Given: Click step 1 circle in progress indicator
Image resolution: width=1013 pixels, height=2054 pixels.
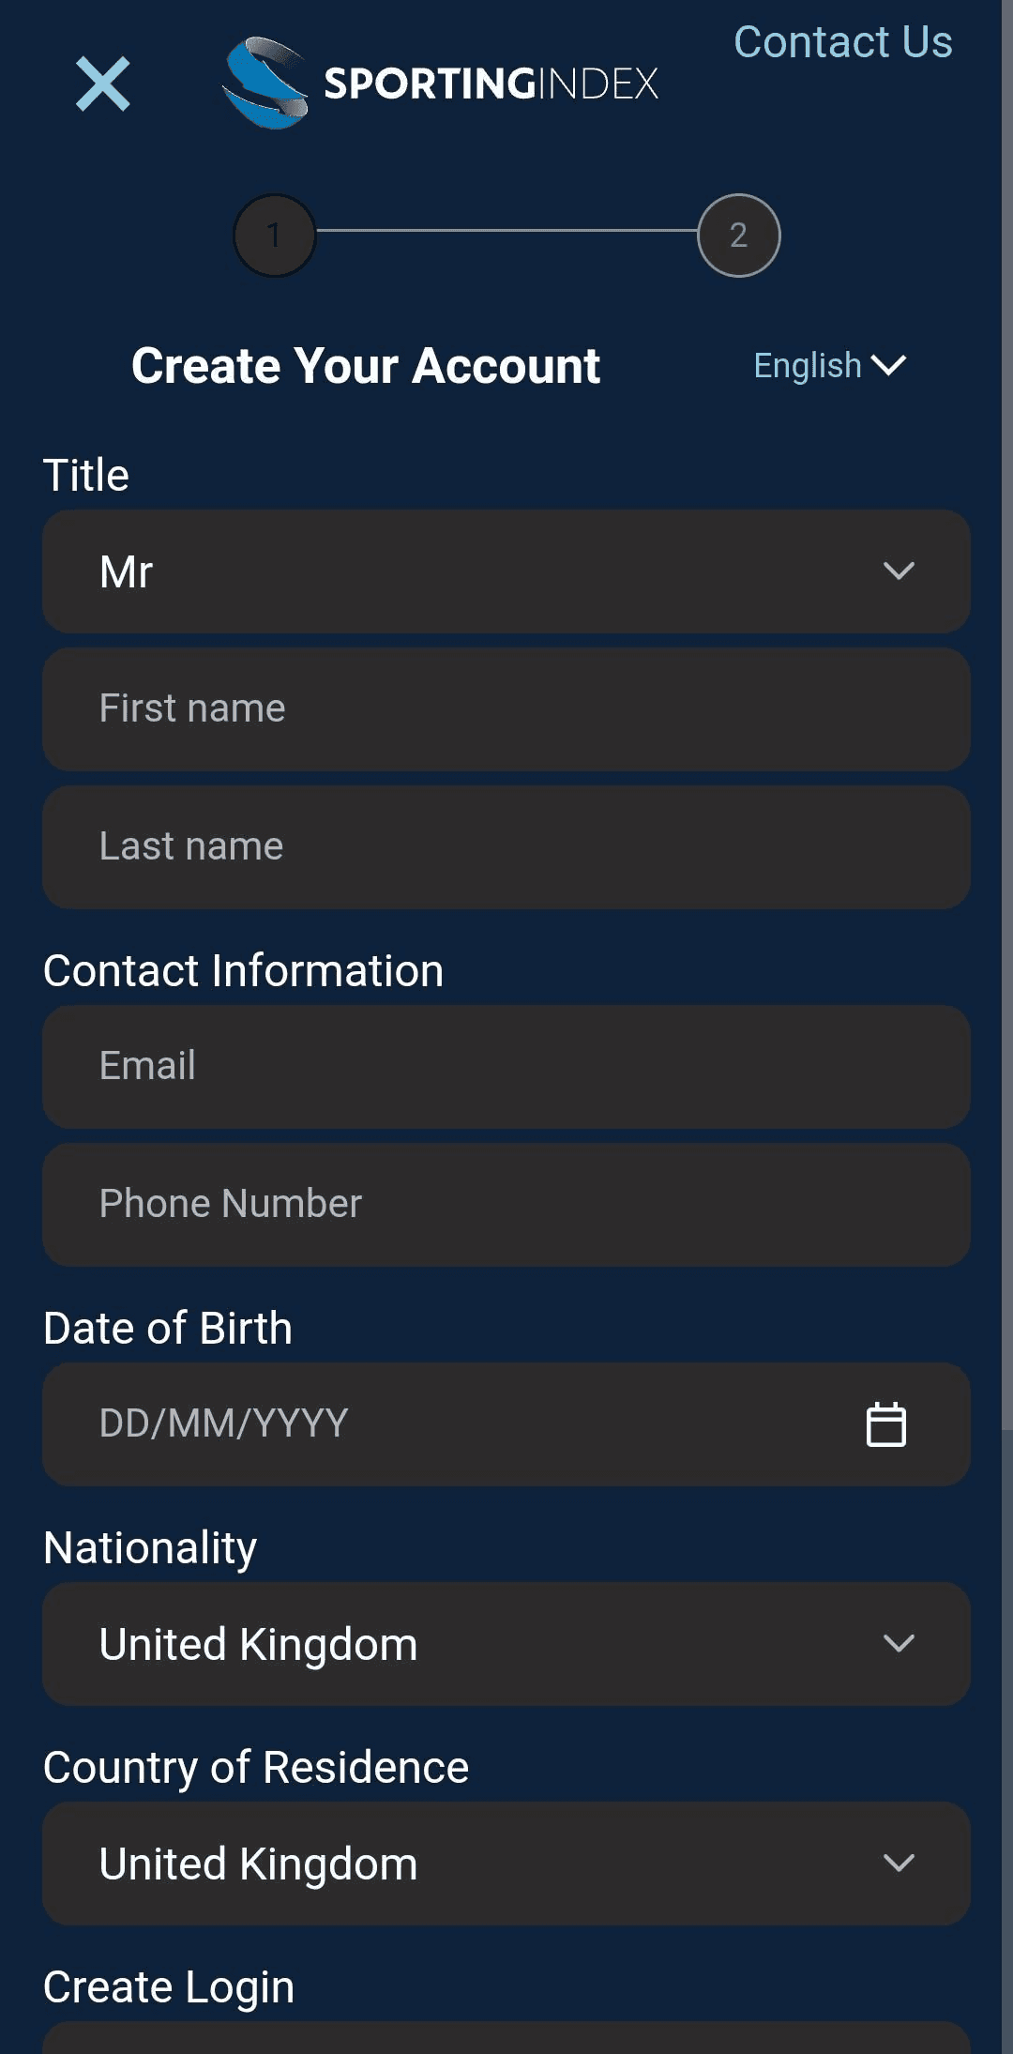Looking at the screenshot, I should [274, 235].
